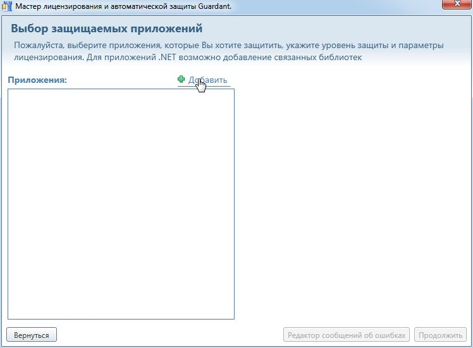Click the green plus add icon

coord(181,80)
